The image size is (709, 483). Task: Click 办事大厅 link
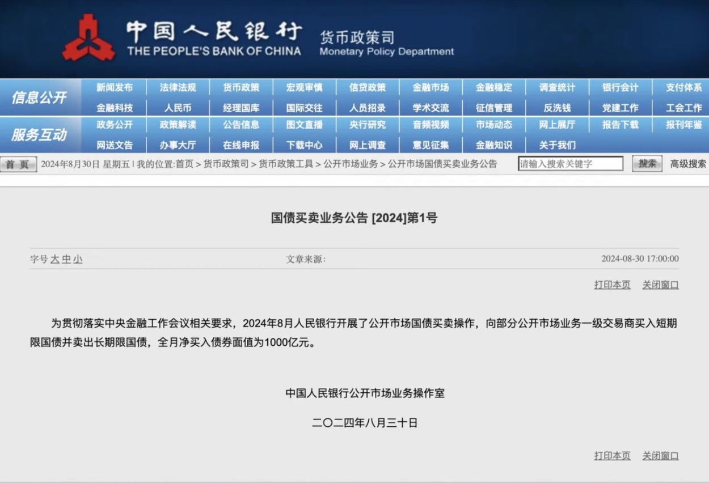click(x=178, y=145)
